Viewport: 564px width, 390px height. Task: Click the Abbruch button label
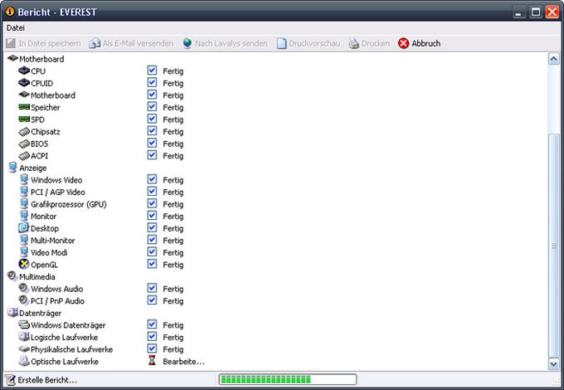[425, 43]
